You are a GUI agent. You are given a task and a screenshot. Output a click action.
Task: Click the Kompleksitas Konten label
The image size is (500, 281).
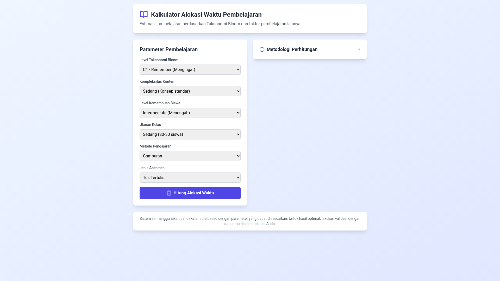pos(157,81)
